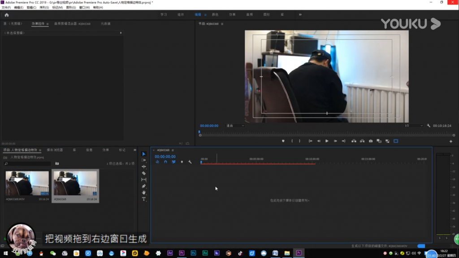
Task: Switch to Color (颜色) workspace
Action: [x=215, y=14]
